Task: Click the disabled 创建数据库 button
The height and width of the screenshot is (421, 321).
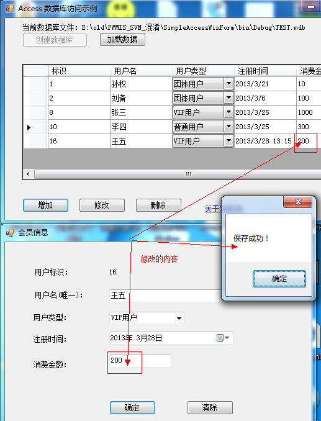Action: click(55, 40)
